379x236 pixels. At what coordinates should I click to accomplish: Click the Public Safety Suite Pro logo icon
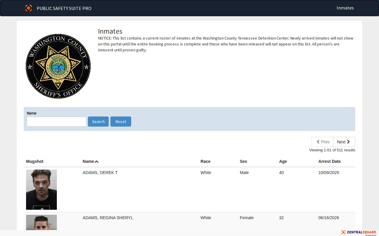(28, 8)
